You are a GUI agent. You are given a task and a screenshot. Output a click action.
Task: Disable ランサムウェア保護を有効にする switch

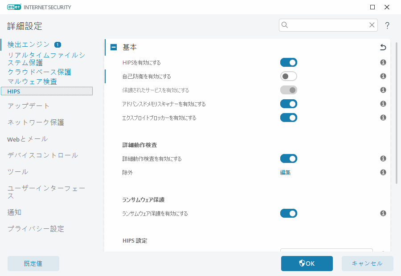(x=288, y=214)
